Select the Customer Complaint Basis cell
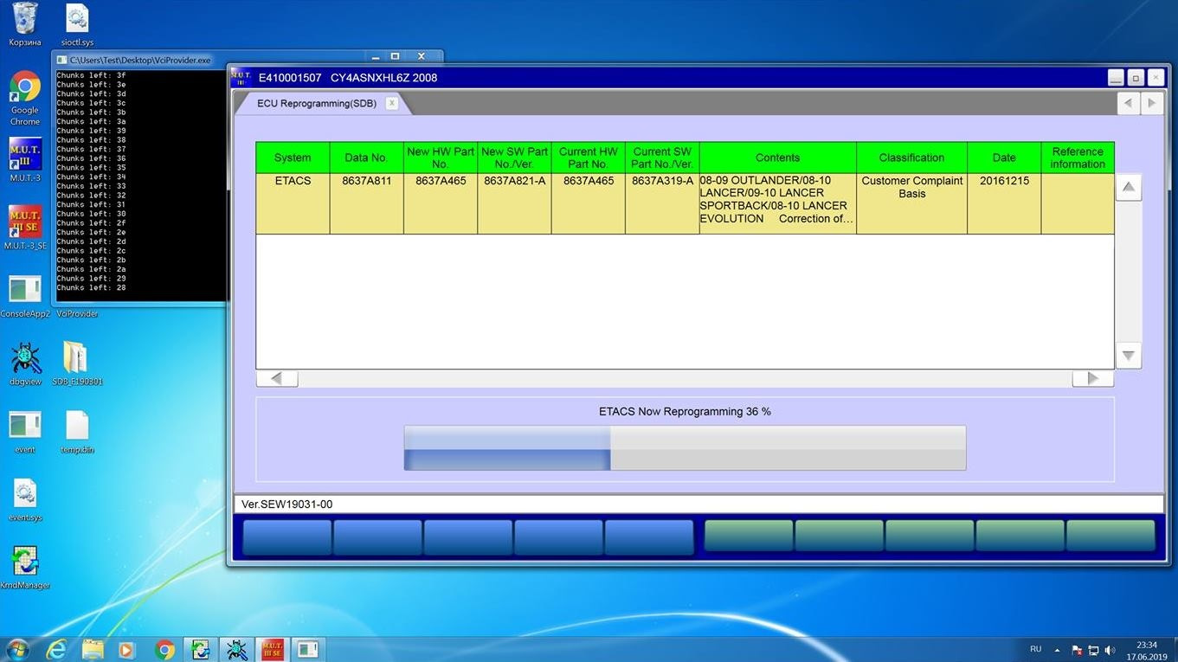 [x=911, y=203]
